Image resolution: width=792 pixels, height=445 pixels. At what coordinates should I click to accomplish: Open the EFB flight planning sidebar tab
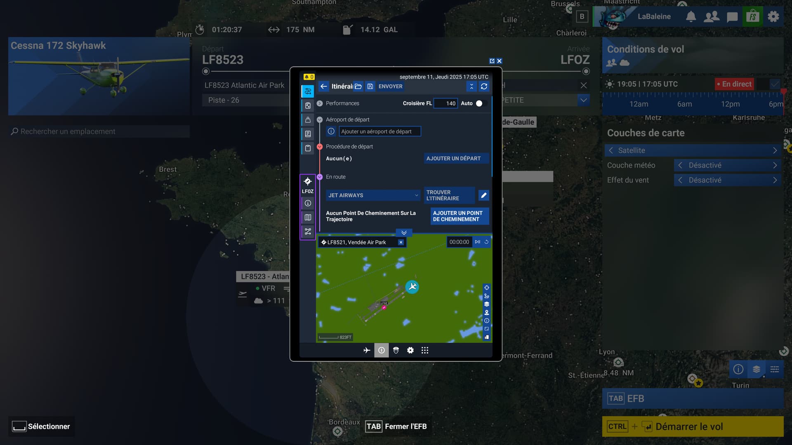tap(308, 91)
